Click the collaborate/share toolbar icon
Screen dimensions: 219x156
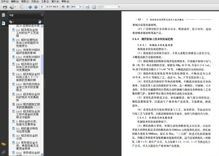click(x=12, y=7)
